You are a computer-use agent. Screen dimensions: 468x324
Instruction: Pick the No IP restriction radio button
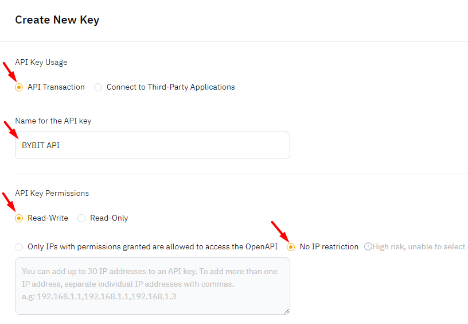pyautogui.click(x=291, y=247)
